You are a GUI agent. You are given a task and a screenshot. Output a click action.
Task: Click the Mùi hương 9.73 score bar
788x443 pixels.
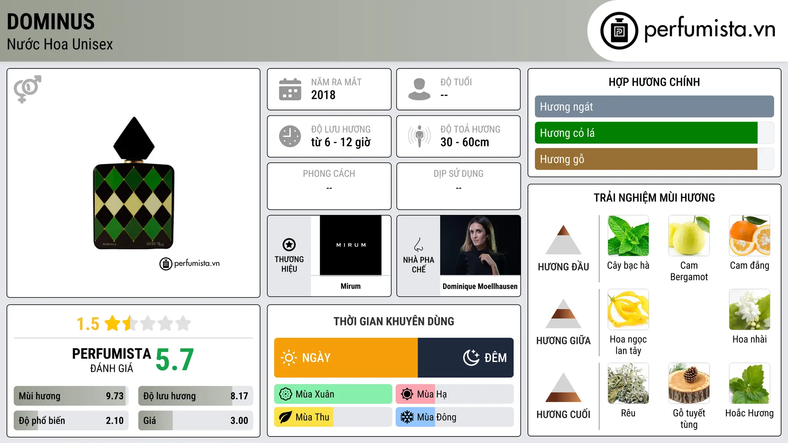point(71,396)
